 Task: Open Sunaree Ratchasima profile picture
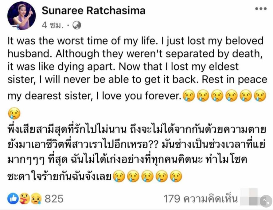[21, 16]
